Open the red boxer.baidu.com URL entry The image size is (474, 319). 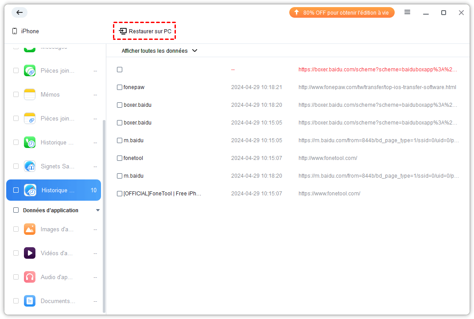[377, 70]
